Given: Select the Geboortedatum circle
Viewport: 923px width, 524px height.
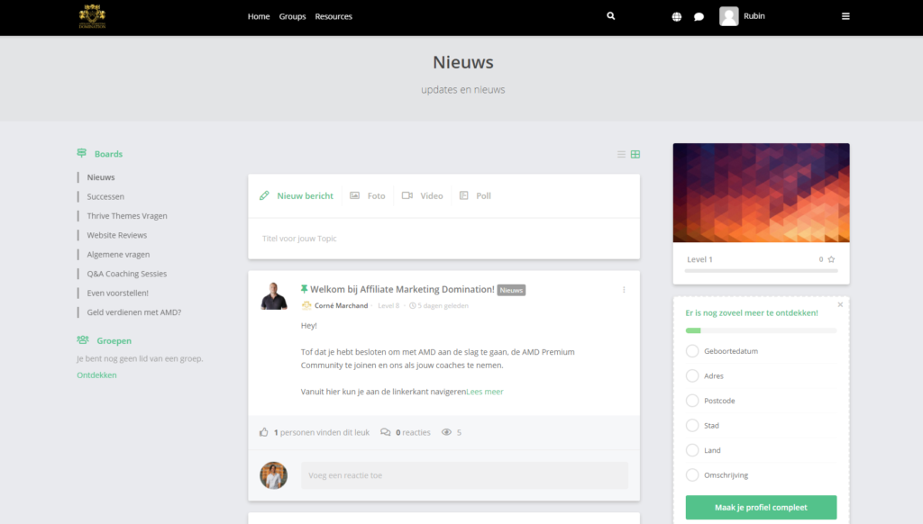Looking at the screenshot, I should click(692, 351).
